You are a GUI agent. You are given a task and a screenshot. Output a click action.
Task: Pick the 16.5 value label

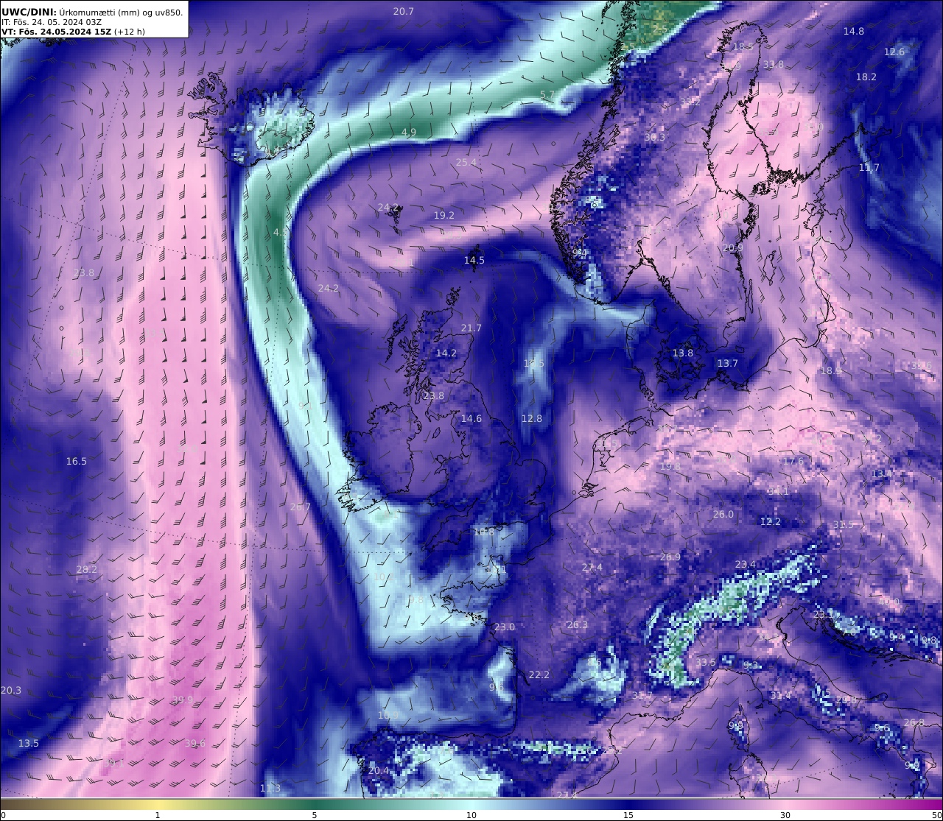(77, 461)
